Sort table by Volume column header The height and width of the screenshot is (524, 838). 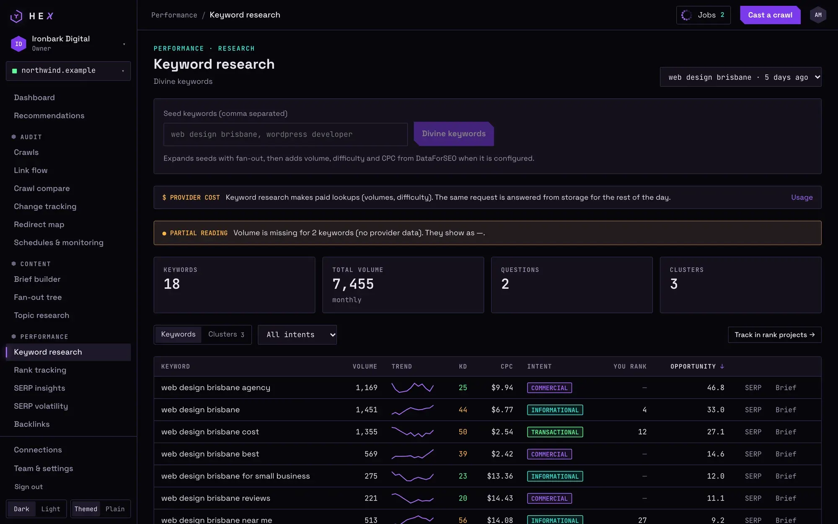[x=365, y=366]
